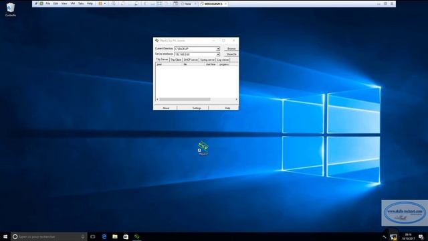Click the microphone icon in search box
Image resolution: width=428 pixels, height=241 pixels.
[x=83, y=236]
